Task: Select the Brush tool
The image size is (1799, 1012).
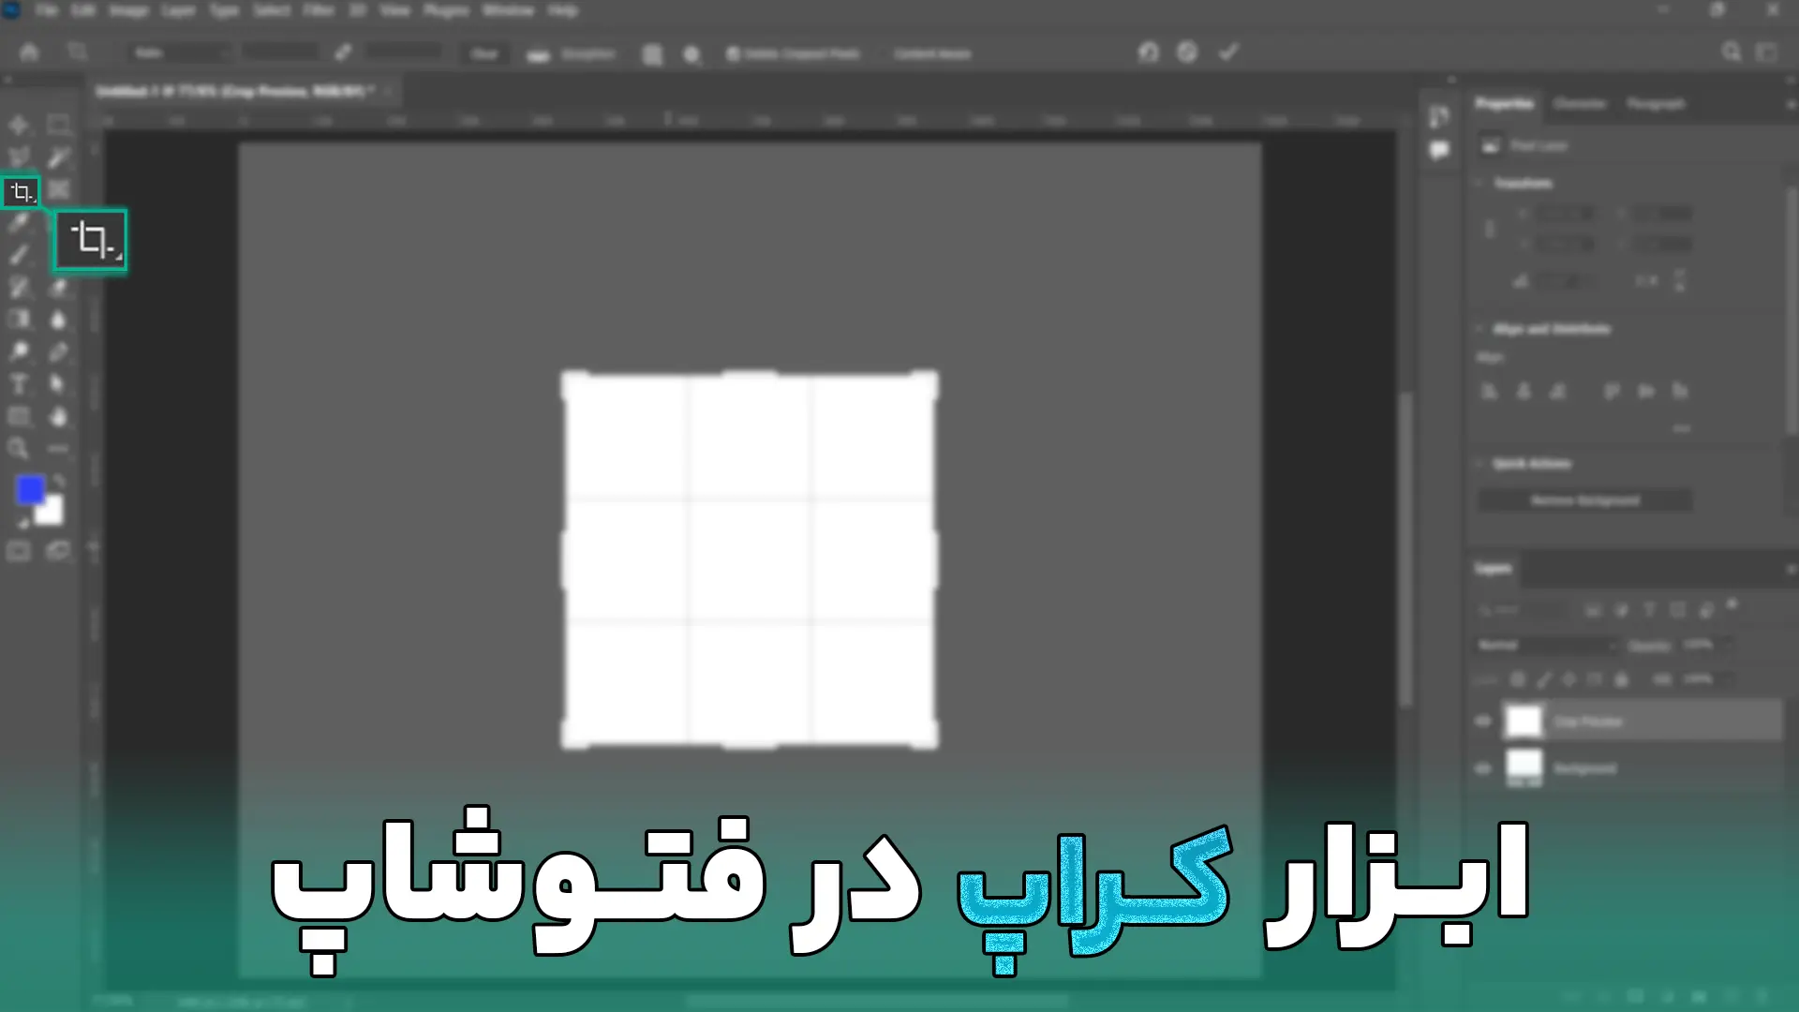Action: tap(19, 255)
